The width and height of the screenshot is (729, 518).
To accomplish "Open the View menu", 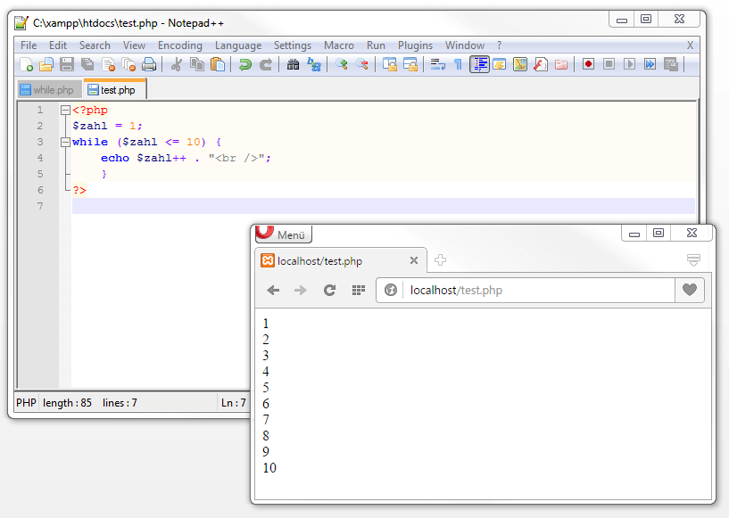I will tap(134, 45).
